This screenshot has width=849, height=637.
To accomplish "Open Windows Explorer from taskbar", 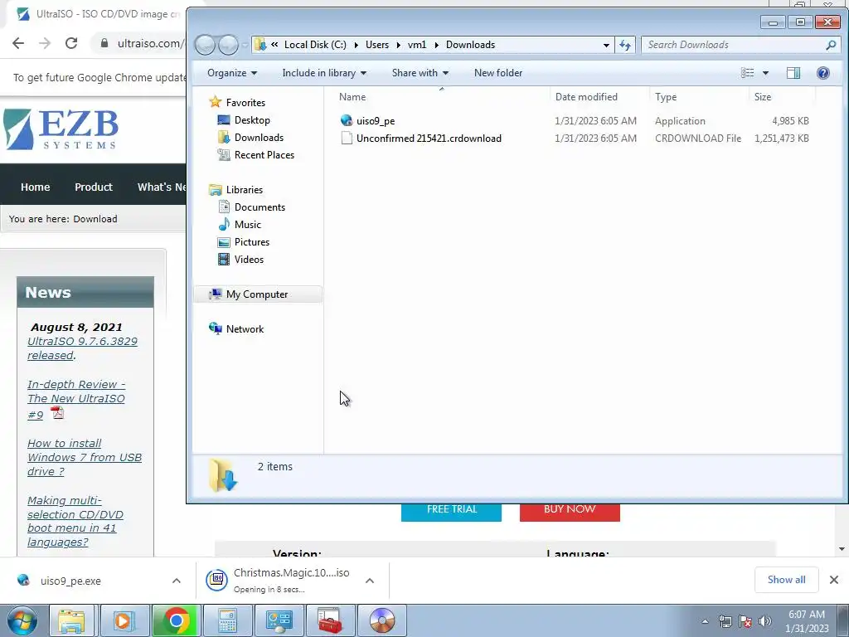I will 71,620.
